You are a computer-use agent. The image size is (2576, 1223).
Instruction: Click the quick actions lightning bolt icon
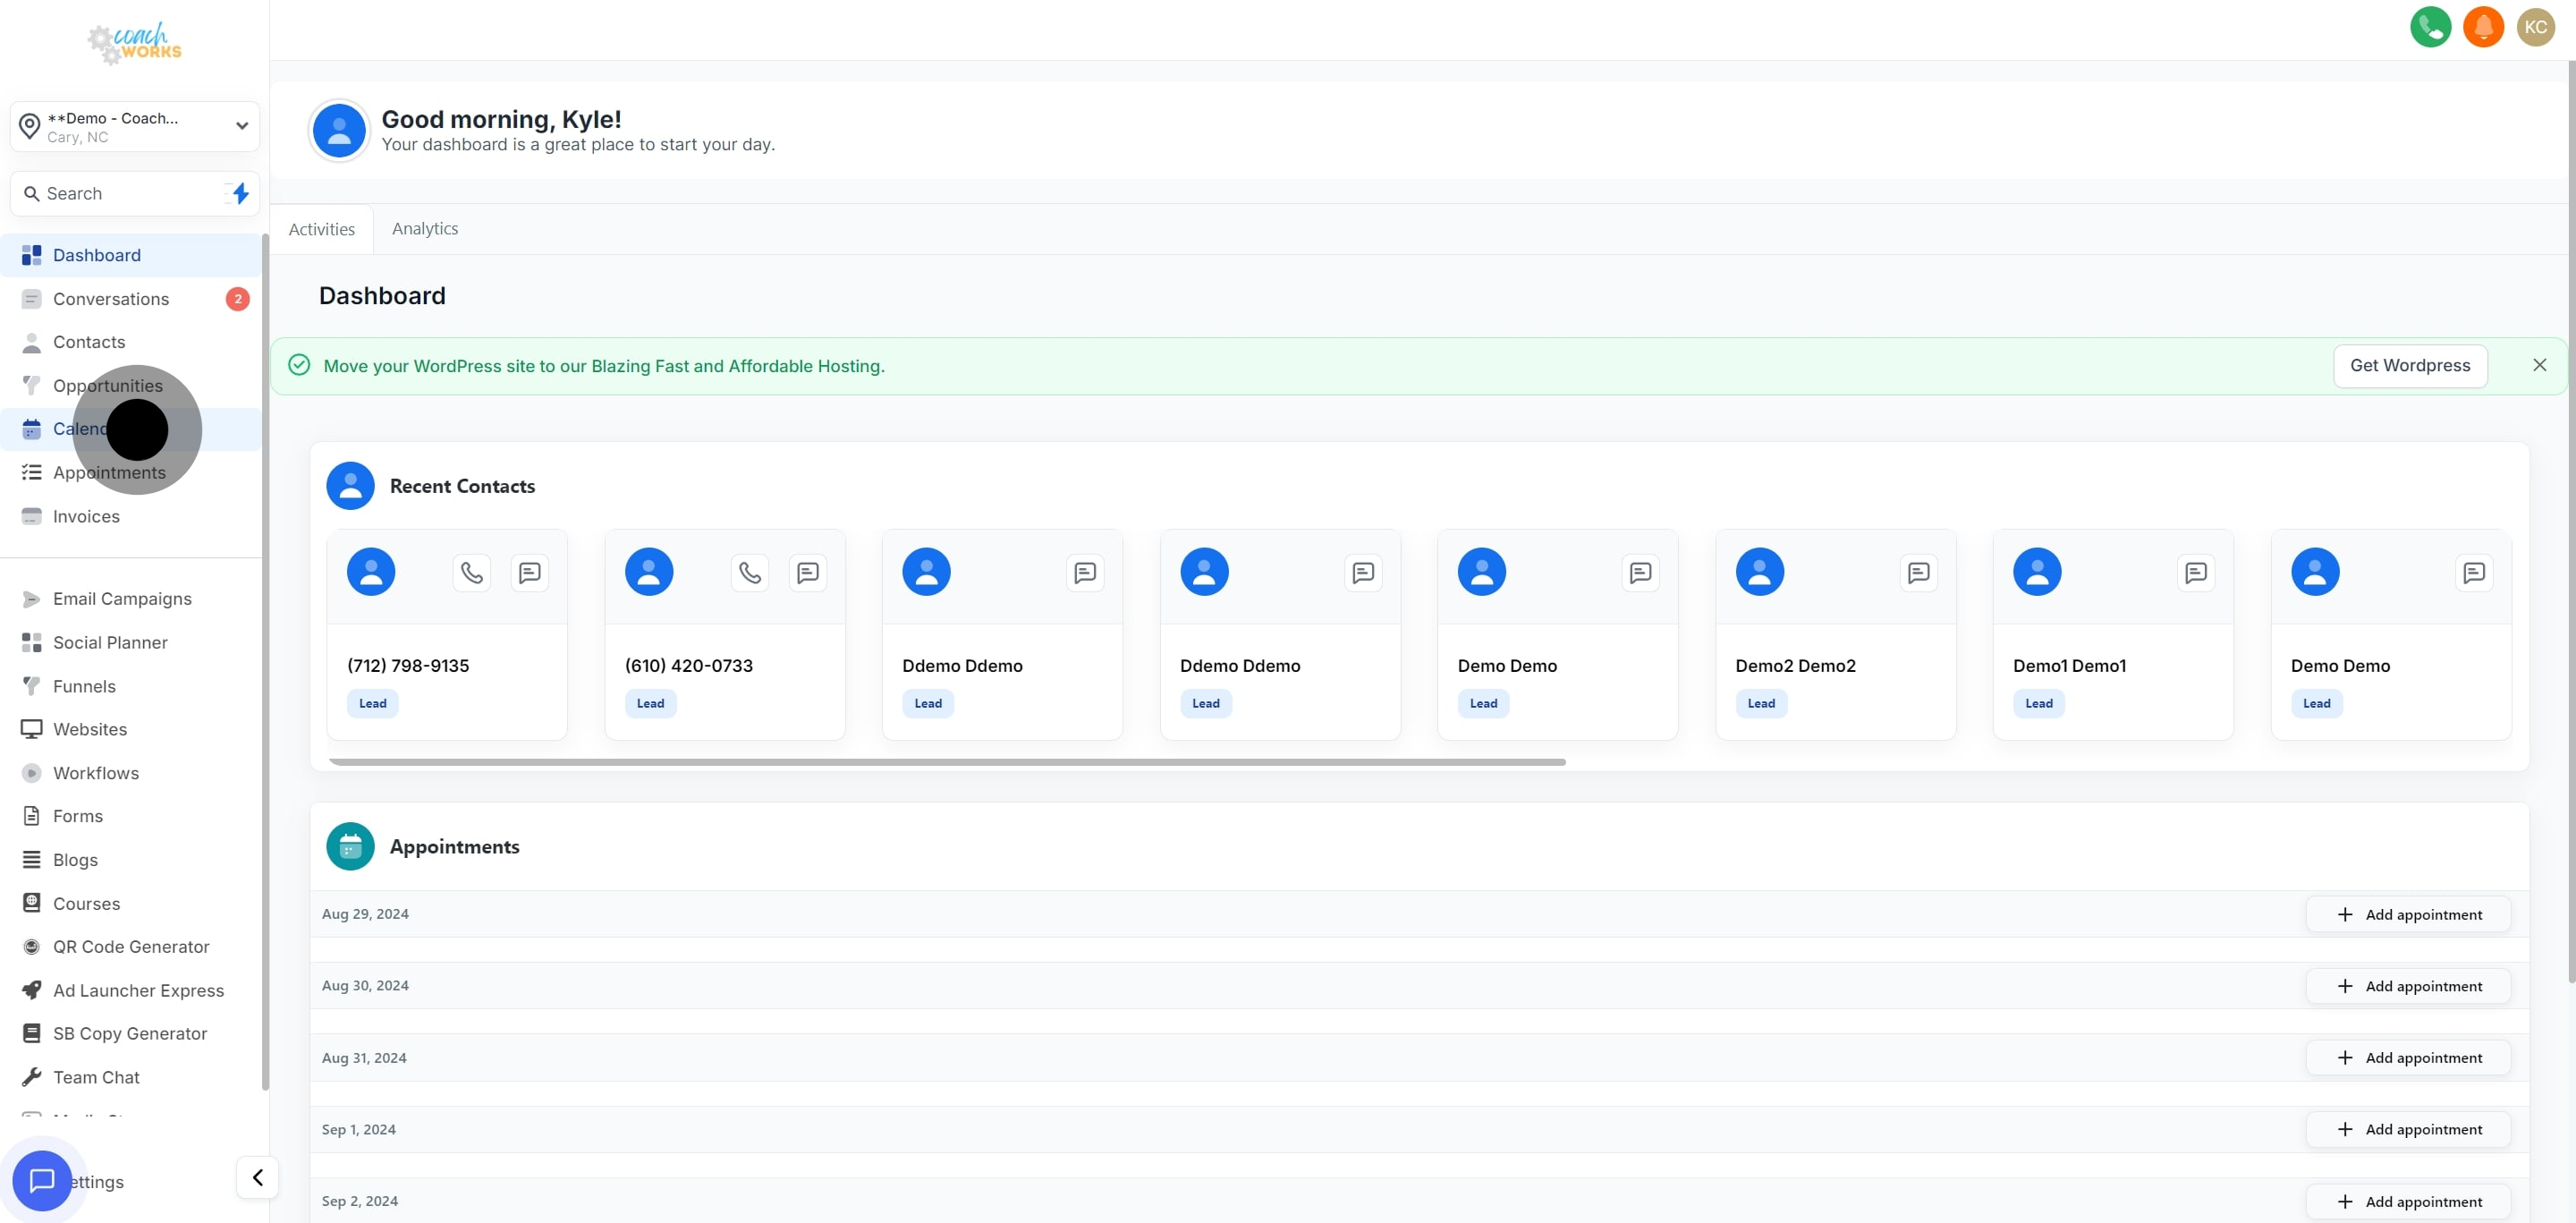(x=240, y=193)
